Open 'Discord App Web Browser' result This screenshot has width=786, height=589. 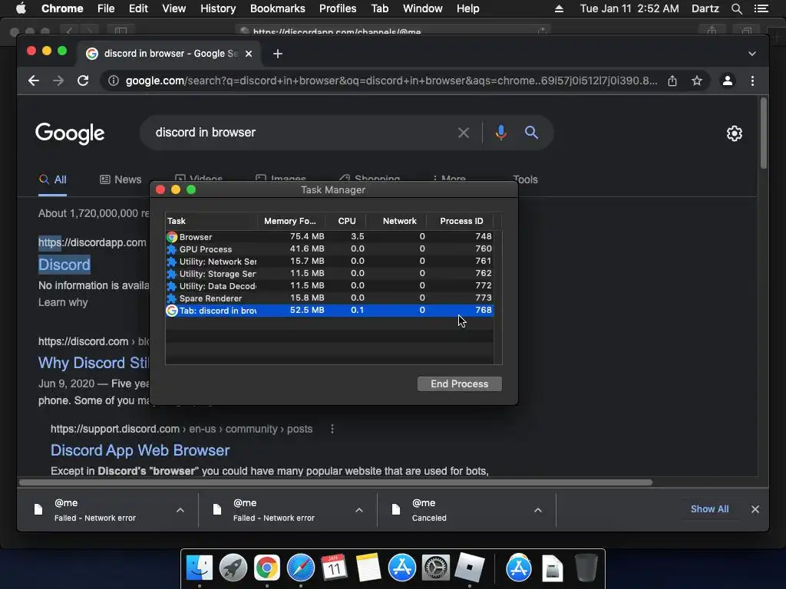pos(140,450)
